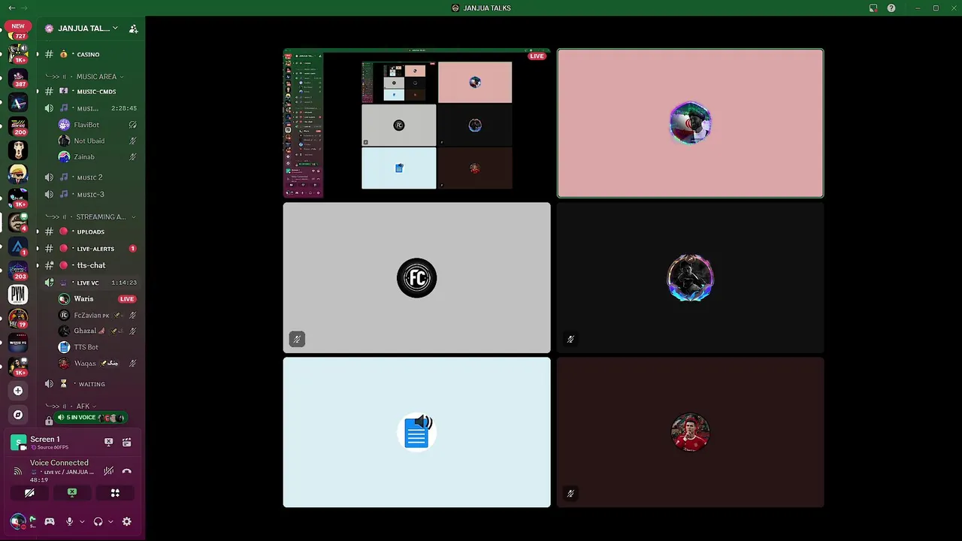Open the Help icon in title bar
Image resolution: width=962 pixels, height=541 pixels.
tap(891, 8)
